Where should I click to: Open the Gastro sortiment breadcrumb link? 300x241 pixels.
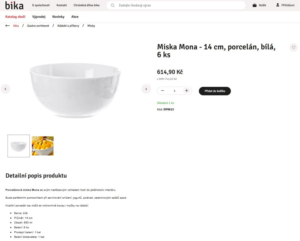(x=38, y=26)
